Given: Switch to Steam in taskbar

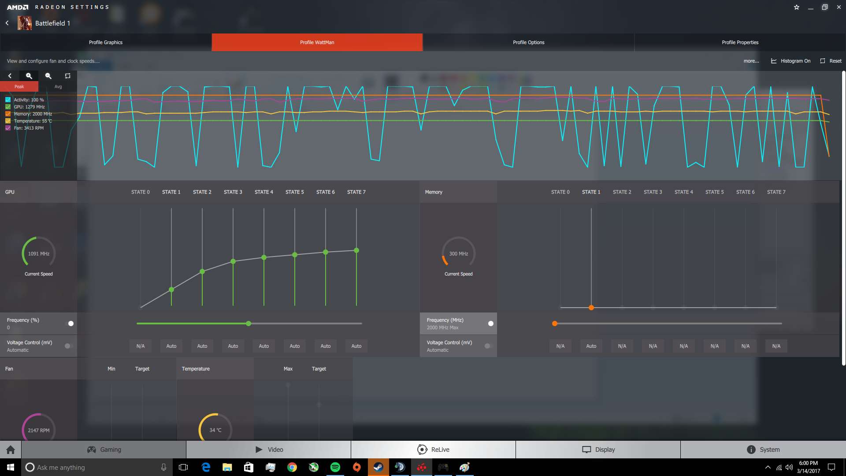Looking at the screenshot, I should tap(378, 467).
